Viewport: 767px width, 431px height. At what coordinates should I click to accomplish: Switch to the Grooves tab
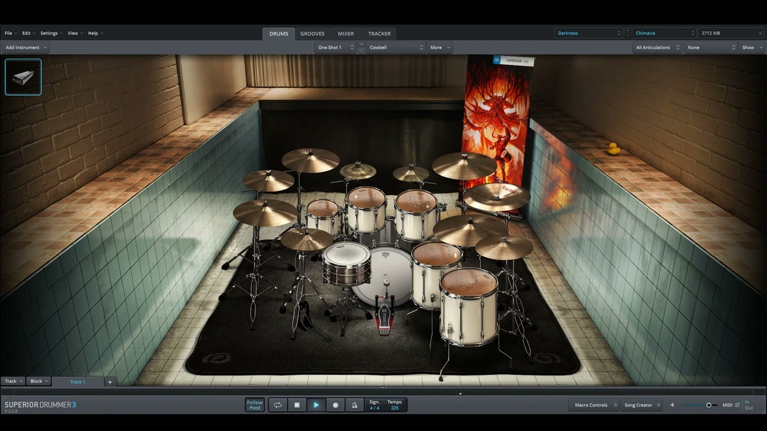tap(312, 34)
